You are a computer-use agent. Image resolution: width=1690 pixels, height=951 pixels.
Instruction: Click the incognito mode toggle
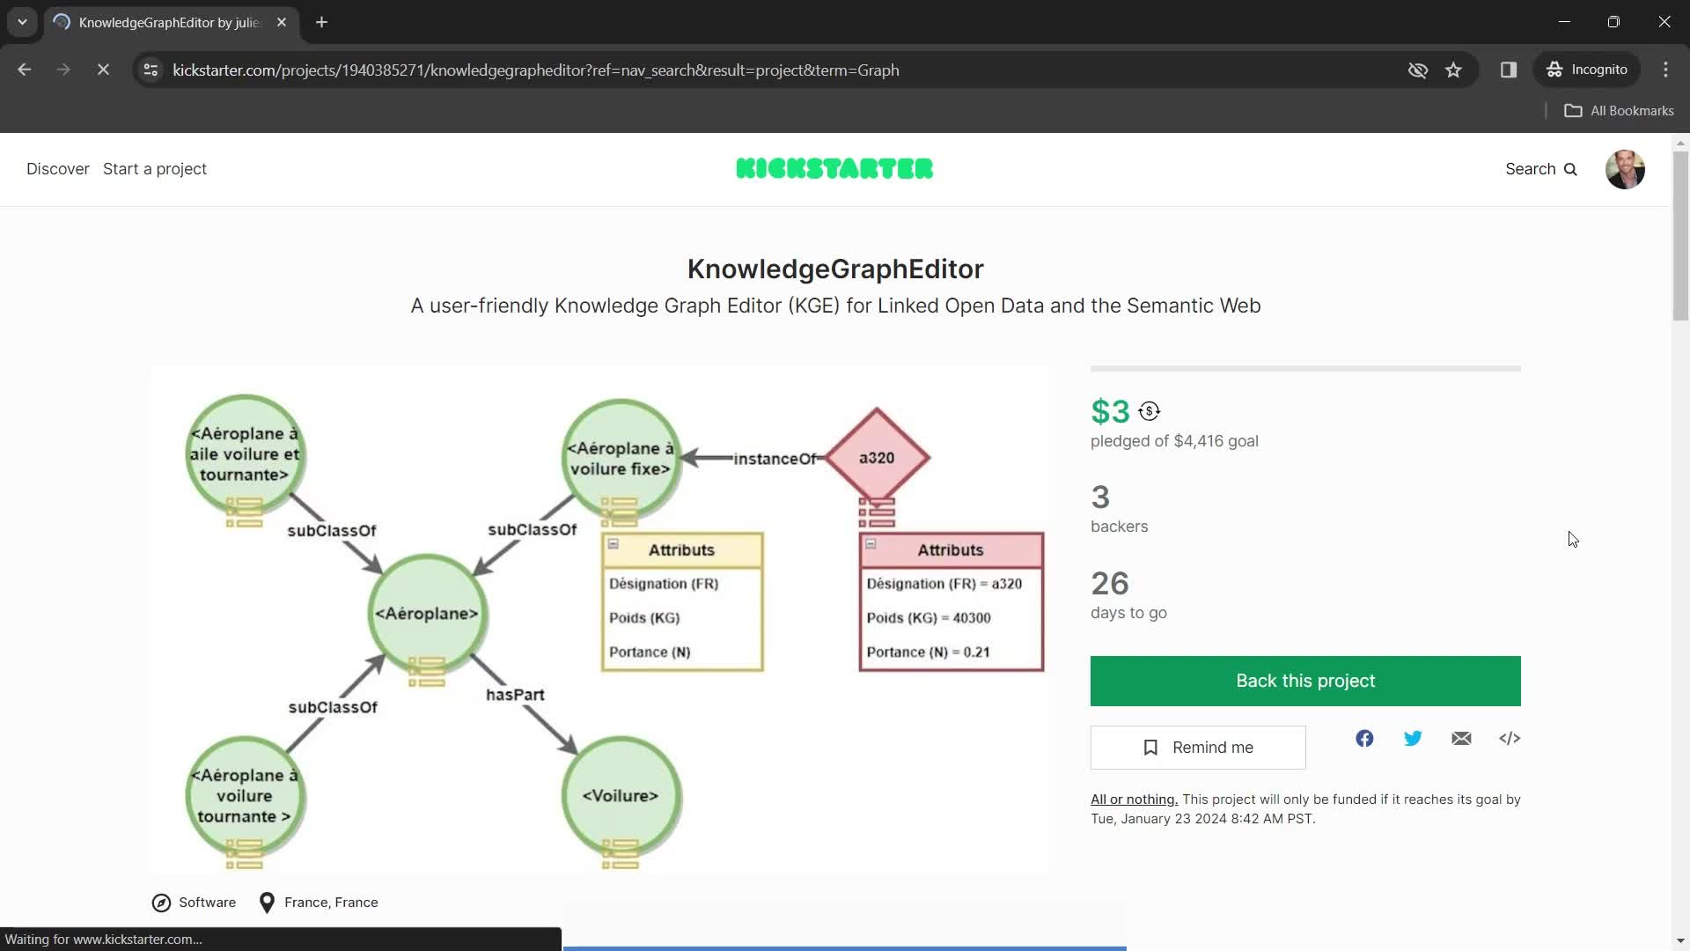coord(1591,70)
